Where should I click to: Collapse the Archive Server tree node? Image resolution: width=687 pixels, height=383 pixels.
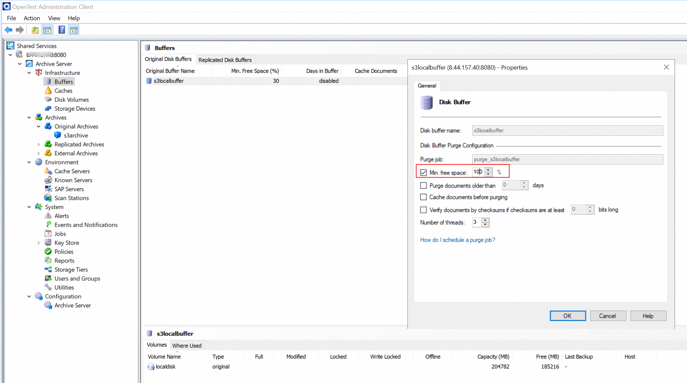click(20, 64)
